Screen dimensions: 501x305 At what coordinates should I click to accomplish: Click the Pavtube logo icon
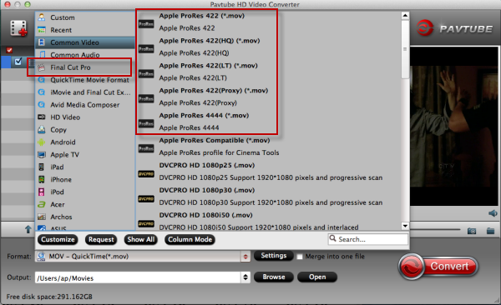pyautogui.click(x=425, y=28)
